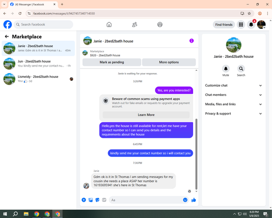The width and height of the screenshot is (272, 218).
Task: Click Janie's avatar next to her message
Action: (86, 186)
